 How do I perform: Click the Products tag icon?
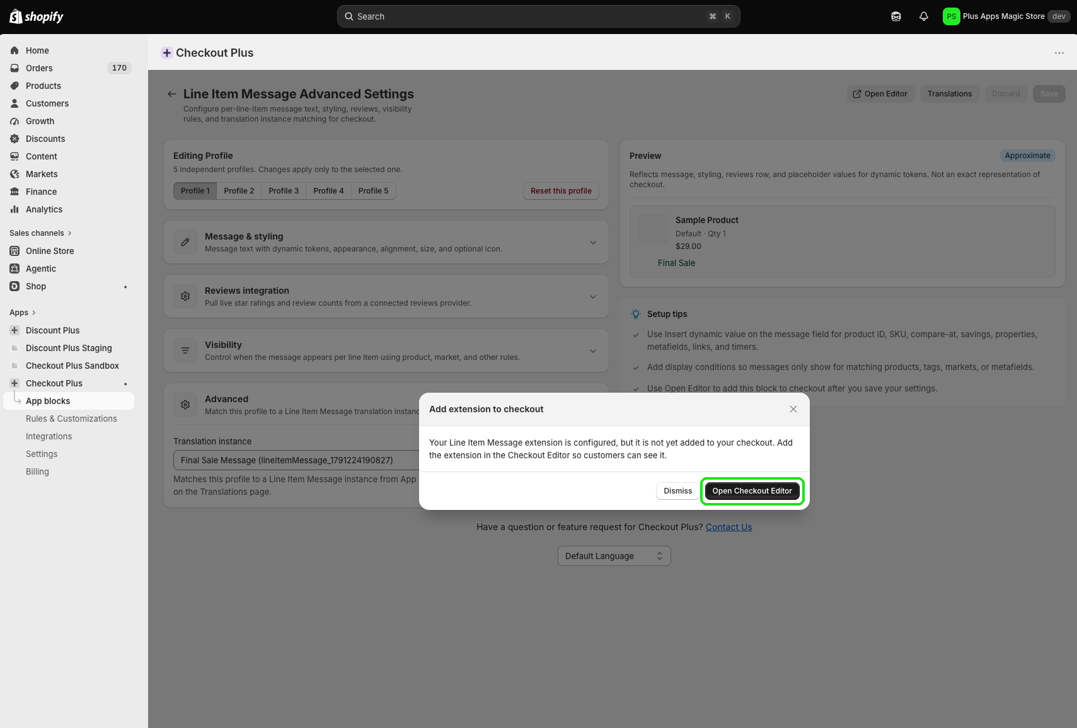[14, 86]
